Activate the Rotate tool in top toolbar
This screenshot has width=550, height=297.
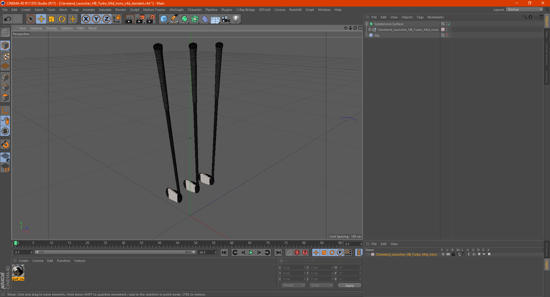[x=62, y=19]
